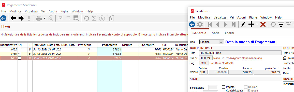Click the print preview magnifier icon

pyautogui.click(x=51, y=18)
